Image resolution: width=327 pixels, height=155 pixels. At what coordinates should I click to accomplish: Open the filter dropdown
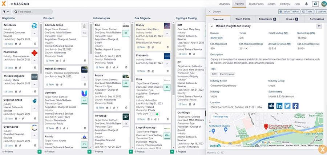pyautogui.click(x=6, y=12)
